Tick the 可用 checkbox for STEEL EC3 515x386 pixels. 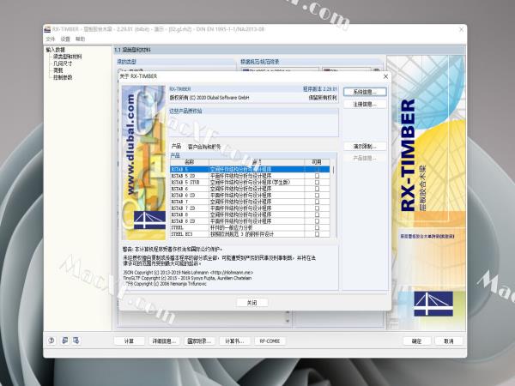pyautogui.click(x=317, y=234)
